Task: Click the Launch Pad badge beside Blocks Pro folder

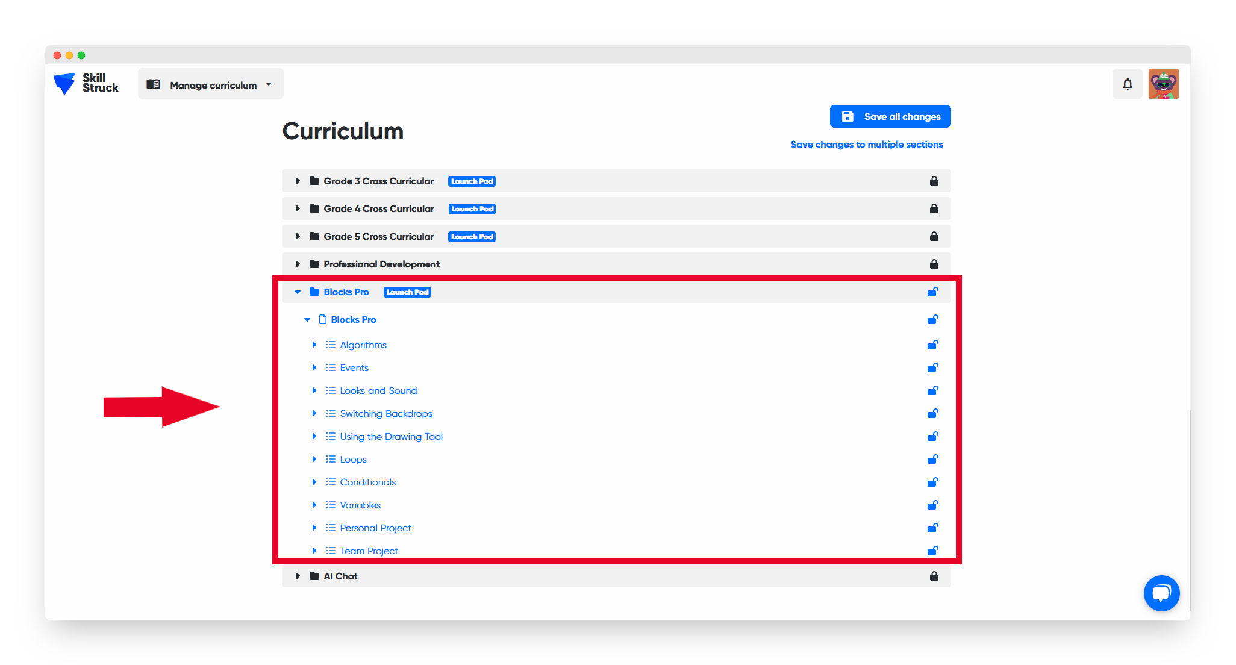Action: click(x=407, y=292)
